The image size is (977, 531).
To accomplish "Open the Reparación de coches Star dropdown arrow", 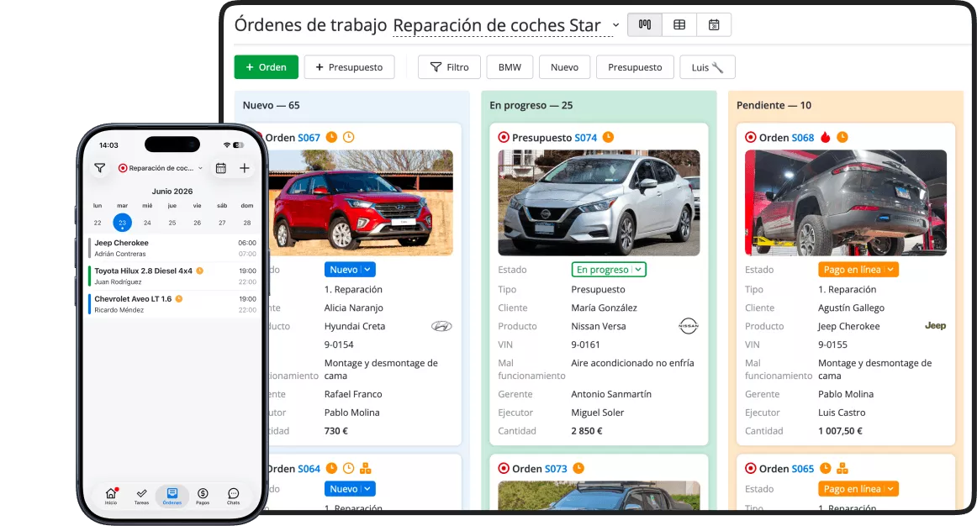I will tap(615, 25).
